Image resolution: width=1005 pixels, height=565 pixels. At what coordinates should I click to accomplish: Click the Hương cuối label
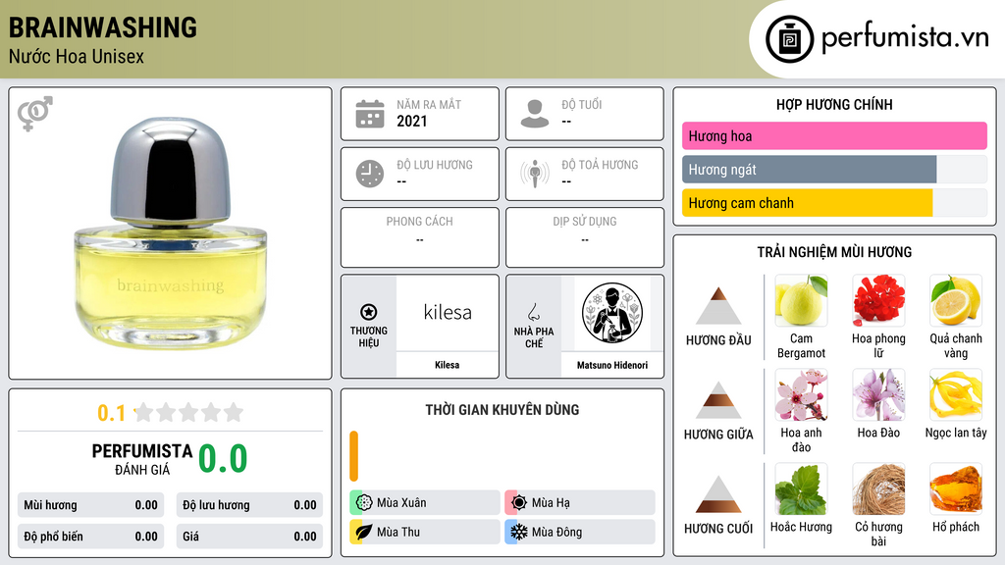pos(718,529)
